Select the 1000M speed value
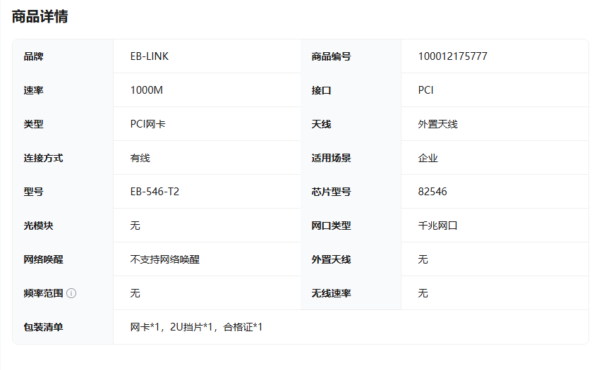Viewport: 592px width, 370px height. coord(147,90)
